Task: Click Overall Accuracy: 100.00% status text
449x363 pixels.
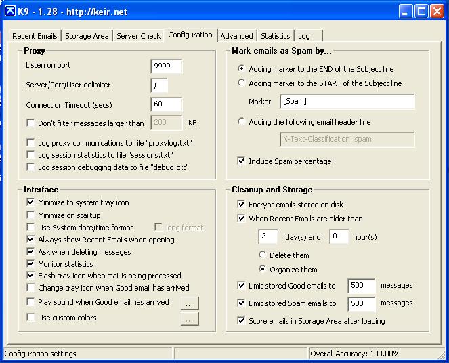Action: pos(355,354)
